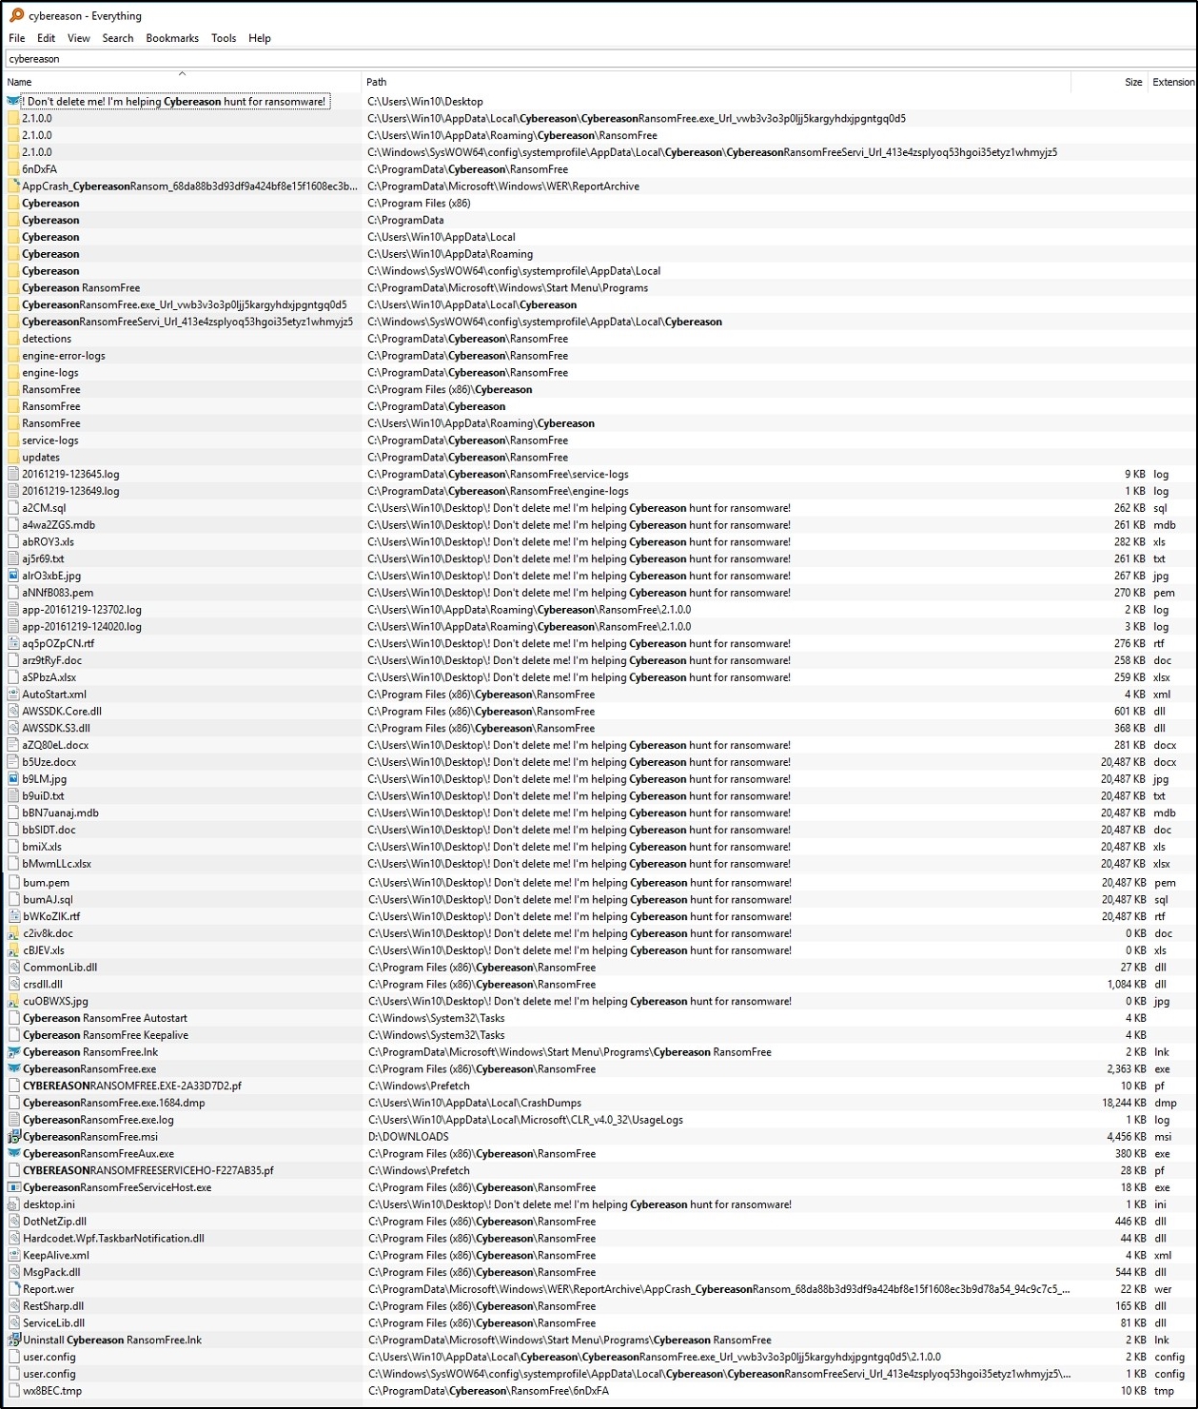Select CYBEREASONRANSOMFREE.EXE-2A33D7D2.pf prefetch file
1198x1409 pixels.
(x=132, y=1086)
